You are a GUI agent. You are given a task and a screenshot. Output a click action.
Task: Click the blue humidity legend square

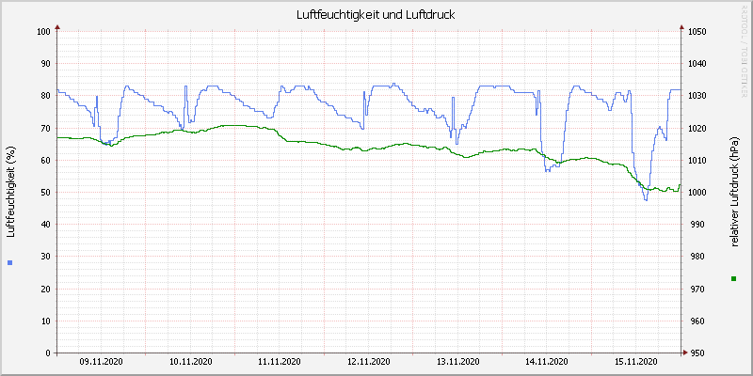[9, 262]
